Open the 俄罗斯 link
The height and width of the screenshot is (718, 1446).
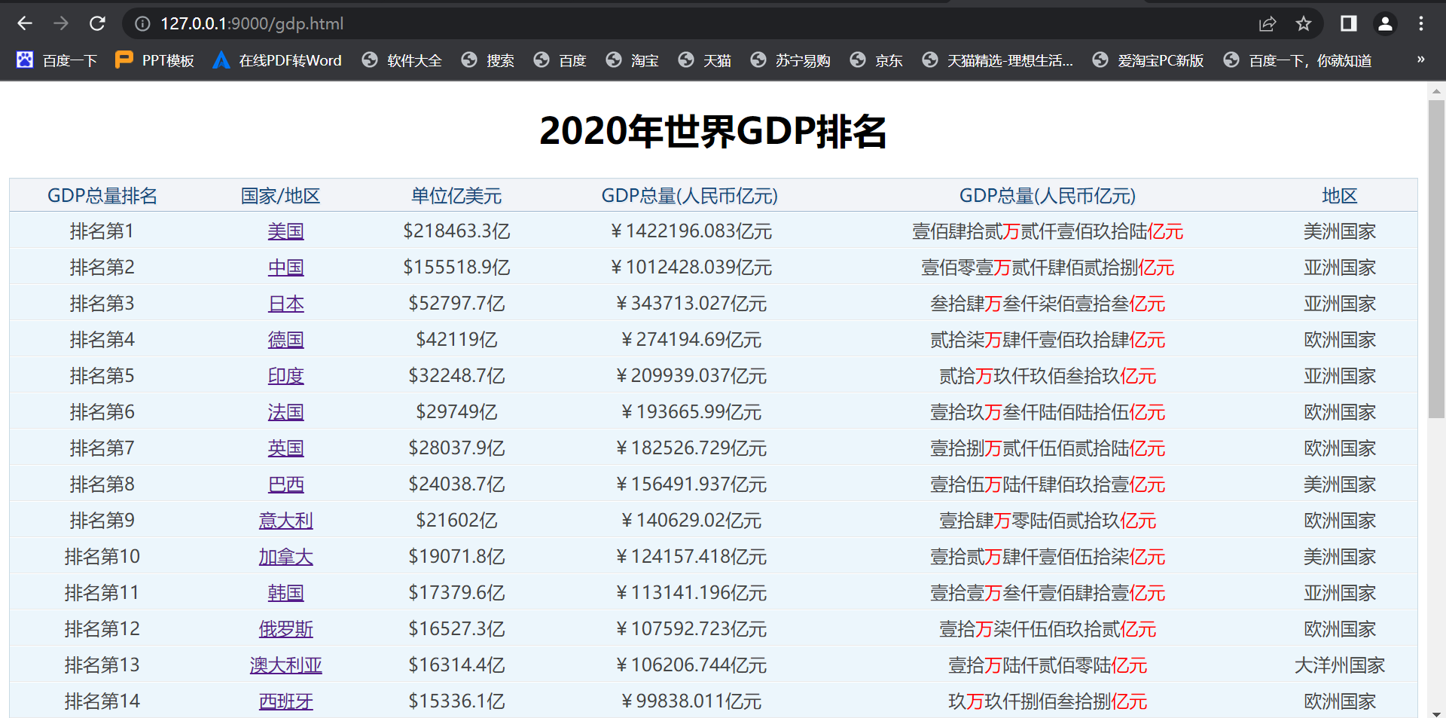coord(286,629)
